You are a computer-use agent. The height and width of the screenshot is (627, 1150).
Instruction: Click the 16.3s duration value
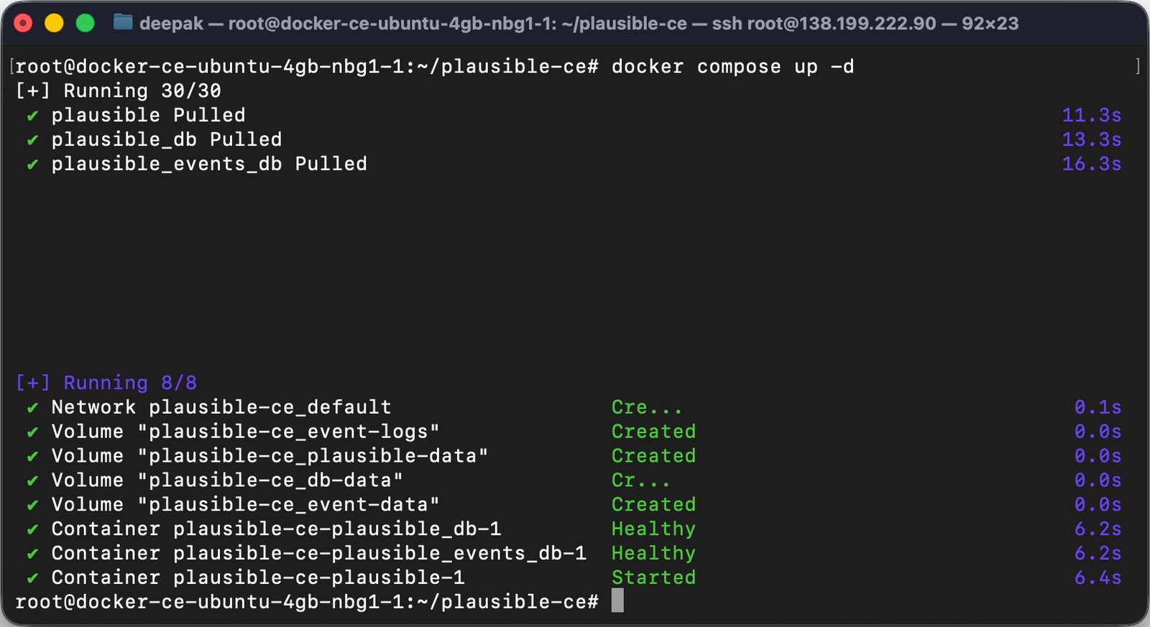1092,164
